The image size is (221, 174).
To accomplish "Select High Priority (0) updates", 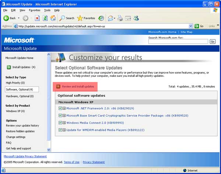I will 15,83.
